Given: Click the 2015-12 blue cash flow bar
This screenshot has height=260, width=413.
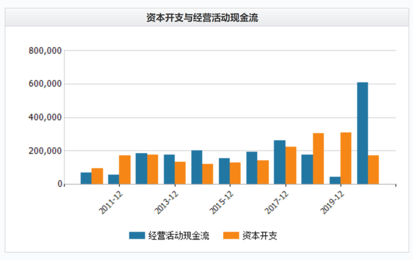Looking at the screenshot, I should click(224, 171).
